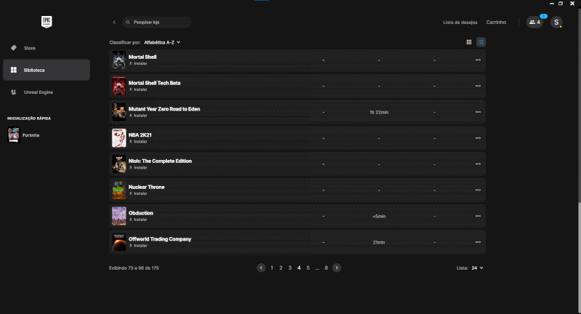
Task: Expand the Alfabética A-Z sort dropdown
Action: click(162, 42)
